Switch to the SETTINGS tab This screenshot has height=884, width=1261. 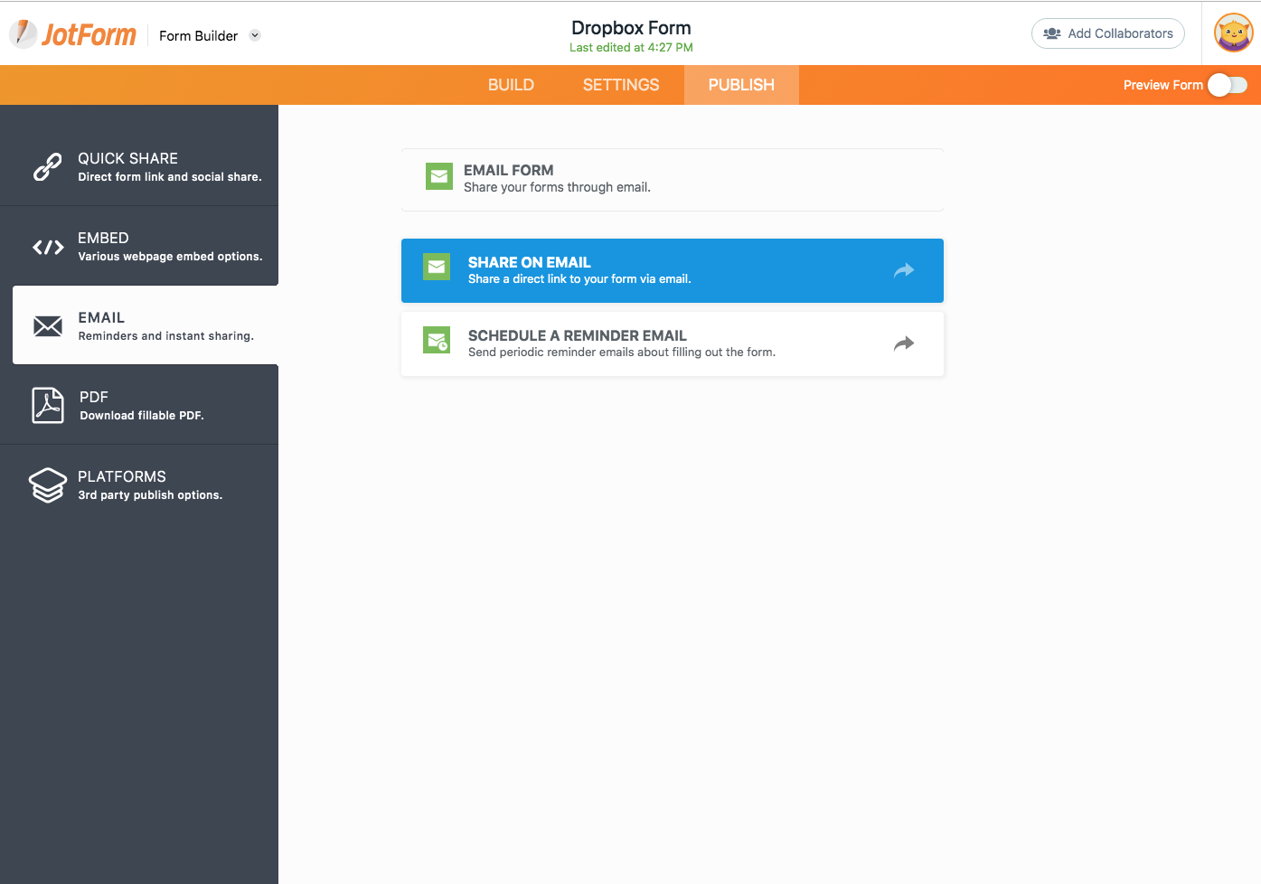point(621,85)
